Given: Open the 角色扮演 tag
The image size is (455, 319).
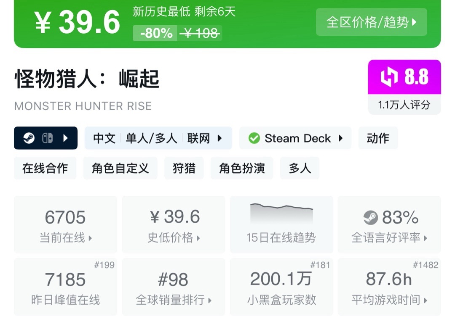Looking at the screenshot, I should click(x=242, y=168).
